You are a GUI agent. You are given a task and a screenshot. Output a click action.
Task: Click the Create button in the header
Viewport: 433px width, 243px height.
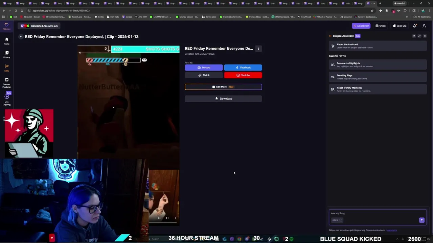point(380,26)
